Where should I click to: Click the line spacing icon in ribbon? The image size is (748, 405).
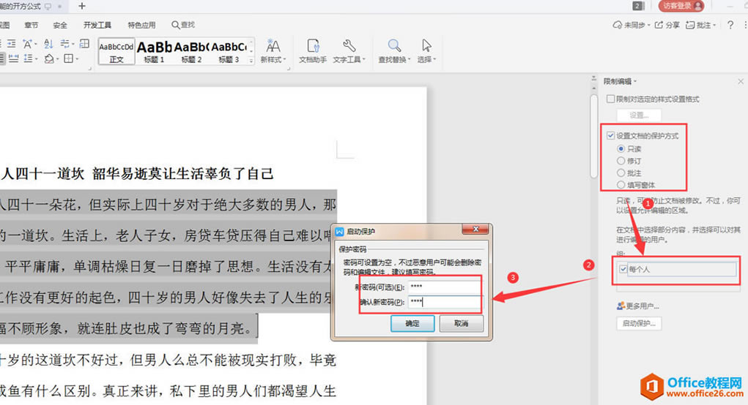(x=28, y=58)
